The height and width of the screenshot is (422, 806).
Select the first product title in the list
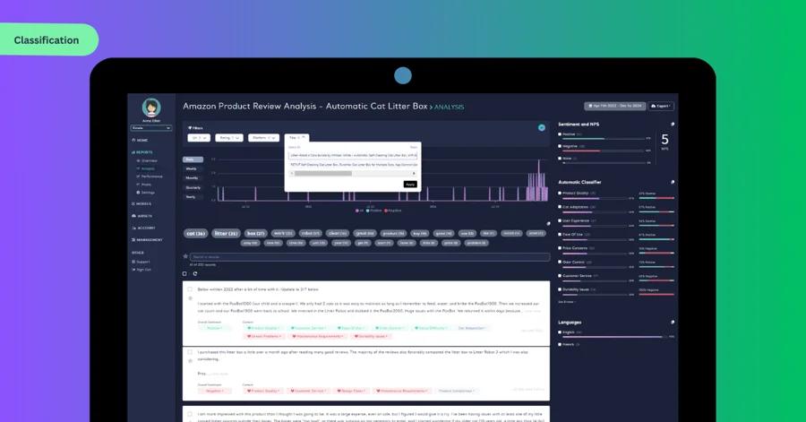coord(353,155)
